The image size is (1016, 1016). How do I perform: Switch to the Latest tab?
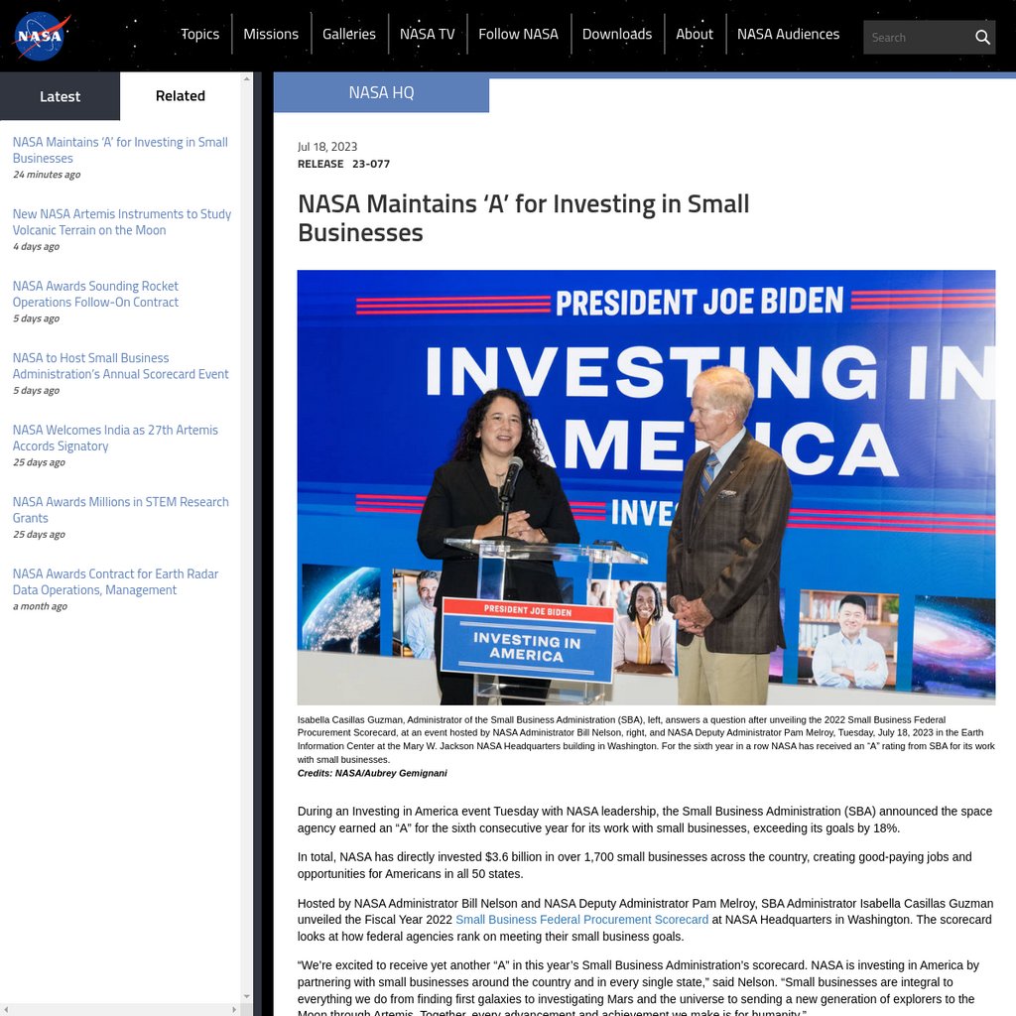click(x=60, y=96)
